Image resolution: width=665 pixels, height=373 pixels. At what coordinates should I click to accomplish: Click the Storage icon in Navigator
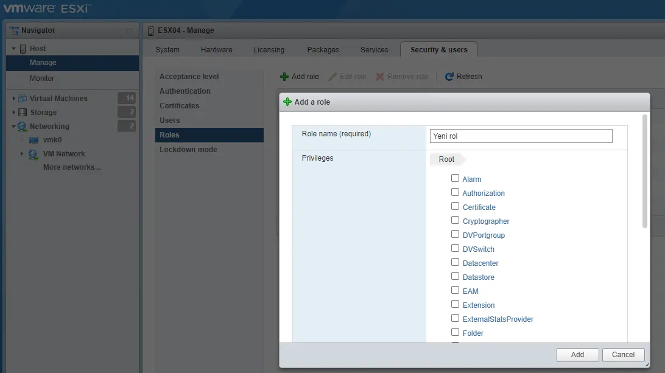click(x=23, y=113)
